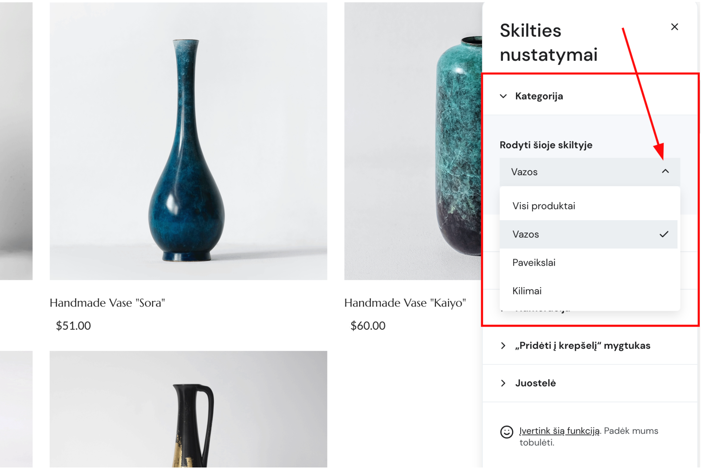Expand „Pridėti į krepšelį“ mygtukas section
706x473 pixels.
tap(582, 346)
